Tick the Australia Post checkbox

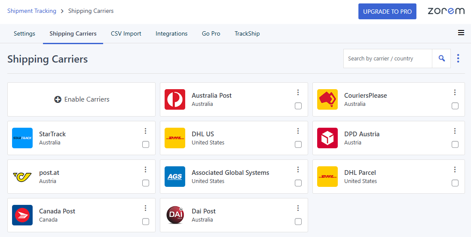tap(298, 106)
